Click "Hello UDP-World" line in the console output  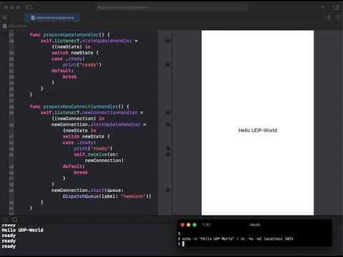tap(22, 230)
